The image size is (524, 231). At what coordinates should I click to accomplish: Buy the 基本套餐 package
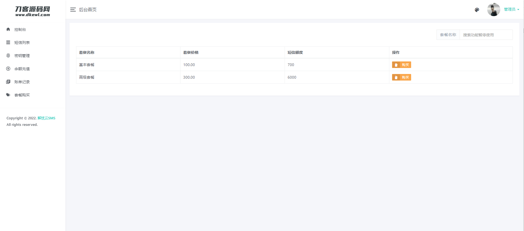(x=401, y=65)
